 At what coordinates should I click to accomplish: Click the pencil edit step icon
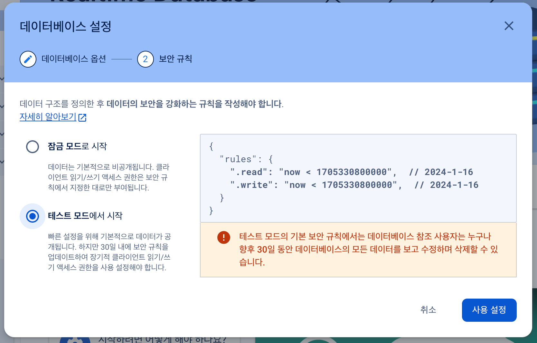click(x=28, y=59)
